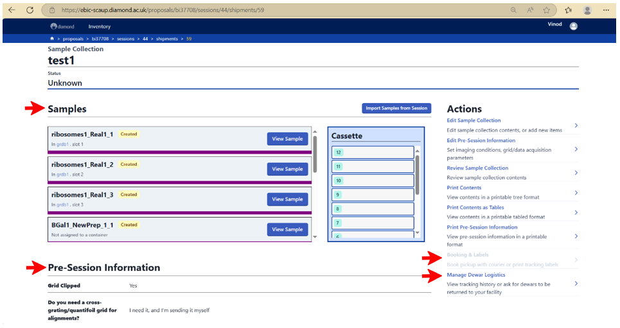The height and width of the screenshot is (328, 620).
Task: Open zoom magnifier in address bar
Action: point(513,10)
